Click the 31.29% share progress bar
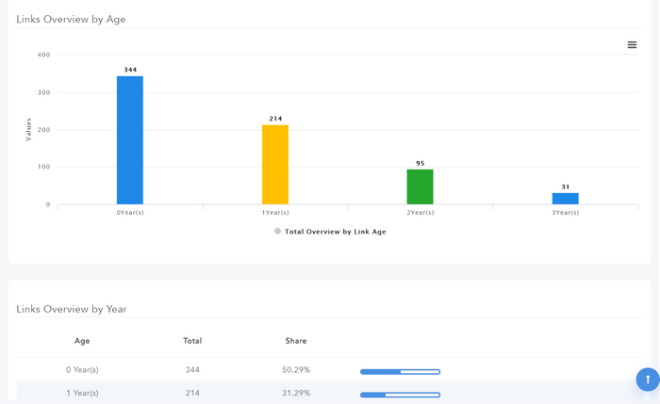Image resolution: width=660 pixels, height=404 pixels. [x=401, y=395]
